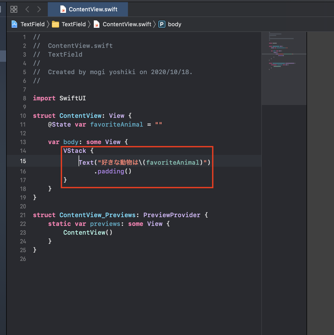The image size is (334, 335).
Task: Click the yellow folder icon in breadcrumb
Action: click(x=55, y=24)
